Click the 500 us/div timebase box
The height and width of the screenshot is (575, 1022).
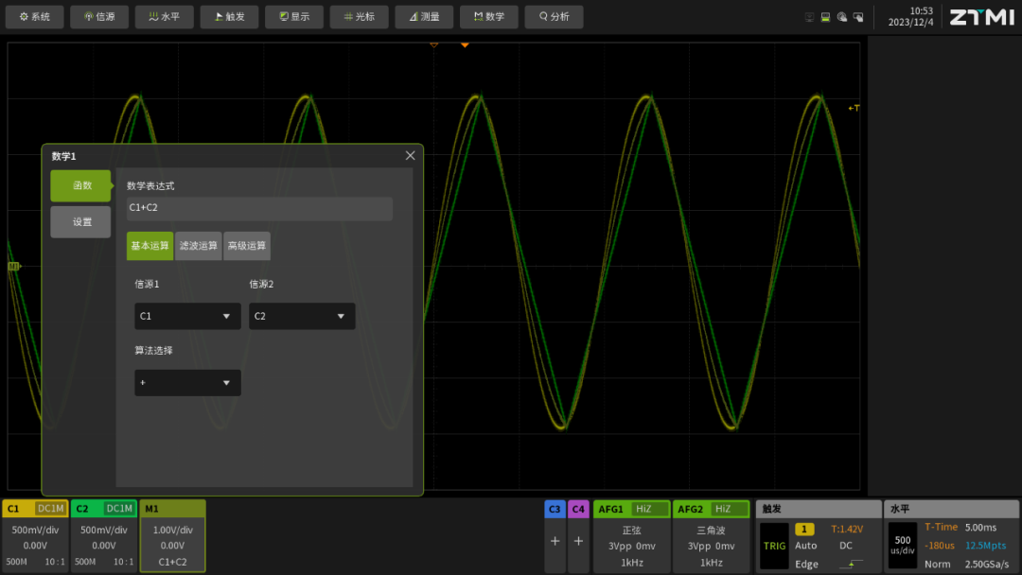[902, 546]
